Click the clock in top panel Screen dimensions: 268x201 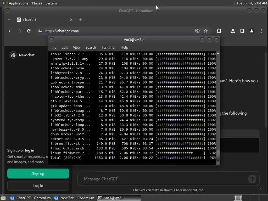[252, 3]
